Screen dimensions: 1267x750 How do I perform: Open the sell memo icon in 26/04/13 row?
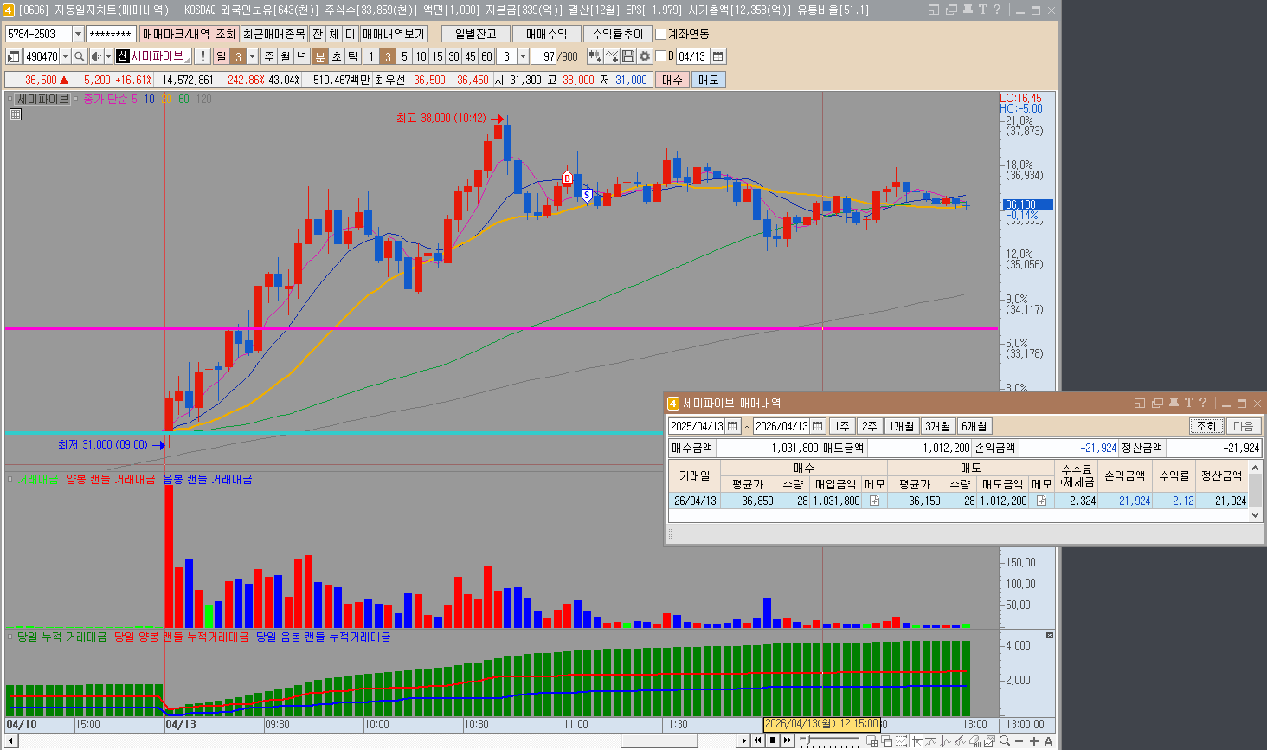1041,501
